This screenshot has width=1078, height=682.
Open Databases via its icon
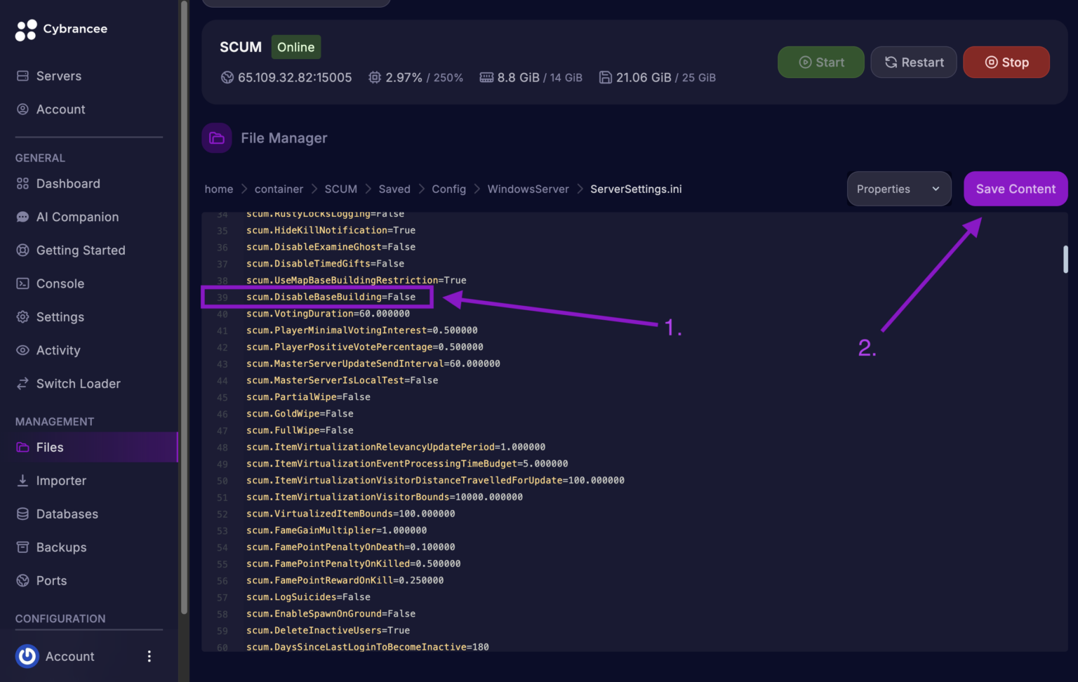(22, 514)
